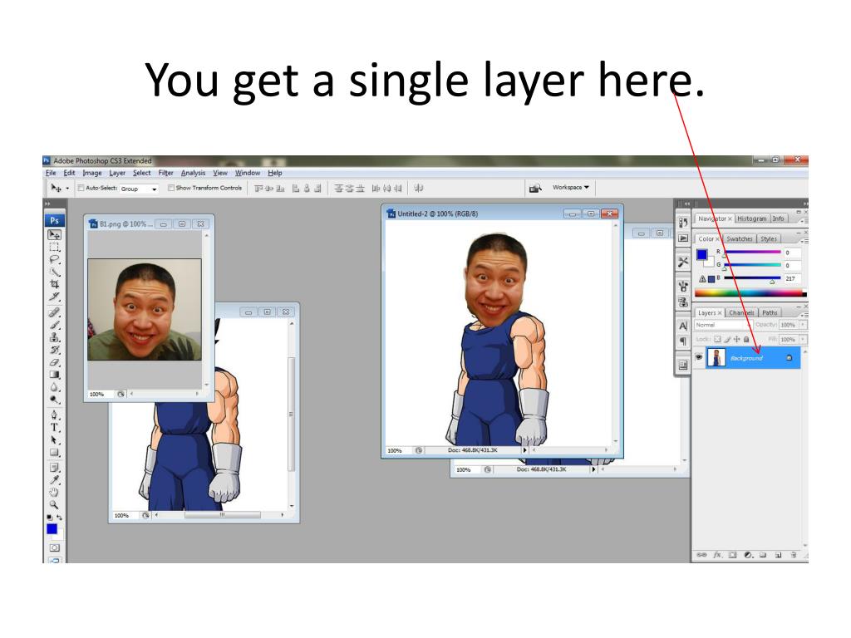Pick a color from the Color panel spectrum ramp
This screenshot has height=638, width=851.
[x=749, y=293]
